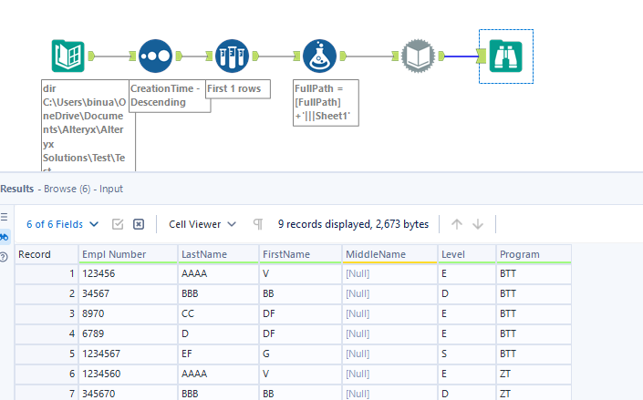This screenshot has width=643, height=400.
Task: Click Sample tool input anchor
Action: pyautogui.click(x=209, y=56)
